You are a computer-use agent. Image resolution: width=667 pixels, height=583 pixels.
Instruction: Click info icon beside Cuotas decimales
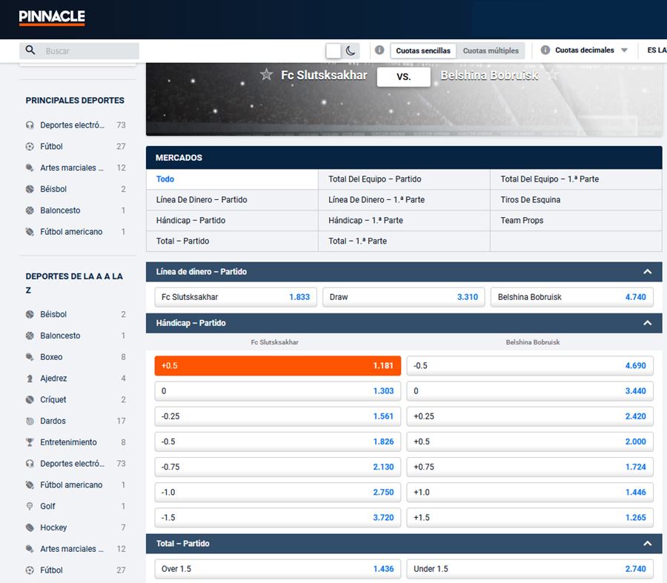click(x=545, y=50)
